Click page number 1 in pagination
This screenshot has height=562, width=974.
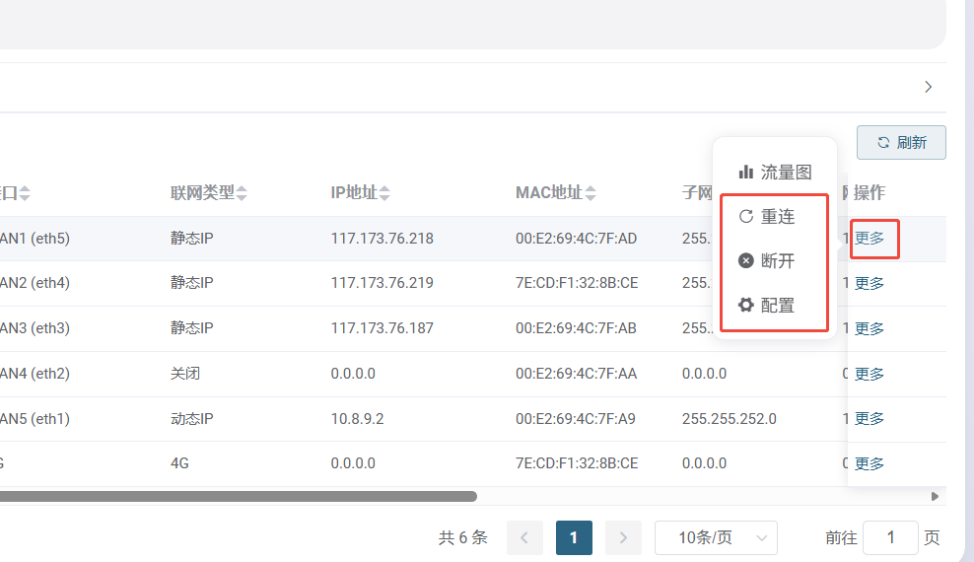[x=574, y=538]
